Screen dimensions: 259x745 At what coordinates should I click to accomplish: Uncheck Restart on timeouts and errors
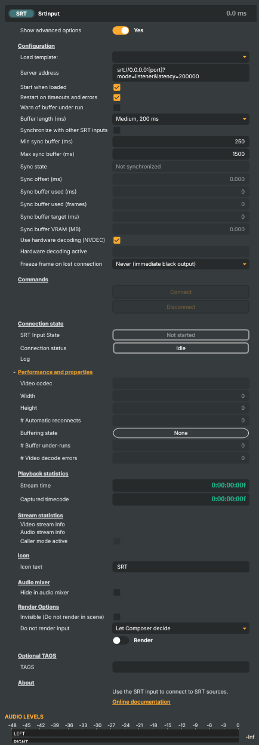(117, 97)
